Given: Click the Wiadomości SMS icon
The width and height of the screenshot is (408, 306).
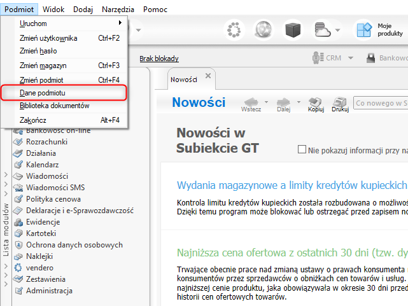Looking at the screenshot, I should pos(18,188).
